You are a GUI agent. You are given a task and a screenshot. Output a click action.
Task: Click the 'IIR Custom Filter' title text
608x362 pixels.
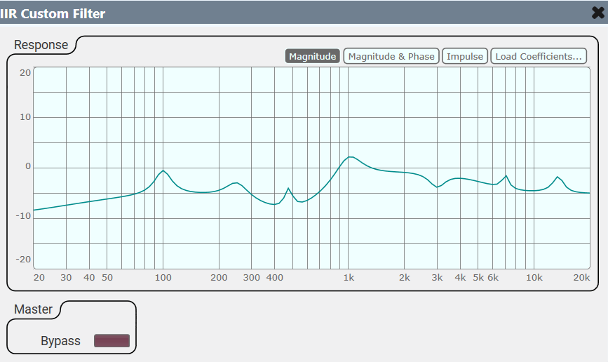click(x=53, y=13)
